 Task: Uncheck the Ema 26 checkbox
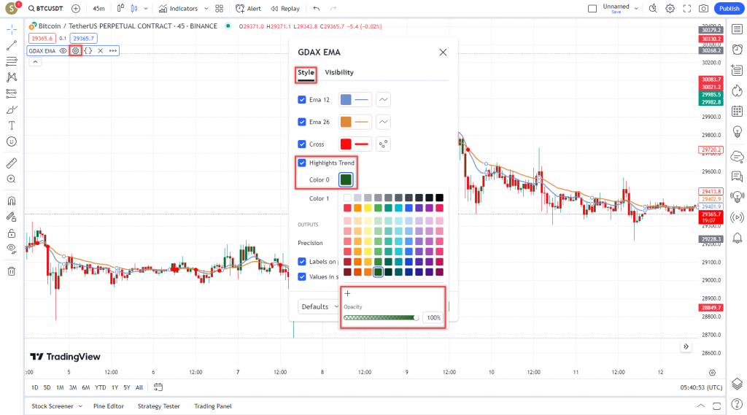(x=301, y=122)
